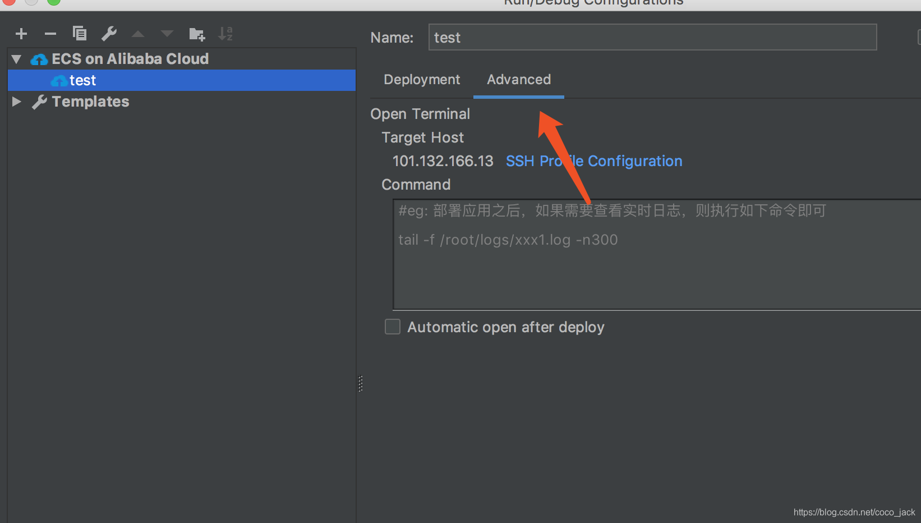Create a new folder with the folder-plus icon

tap(197, 34)
